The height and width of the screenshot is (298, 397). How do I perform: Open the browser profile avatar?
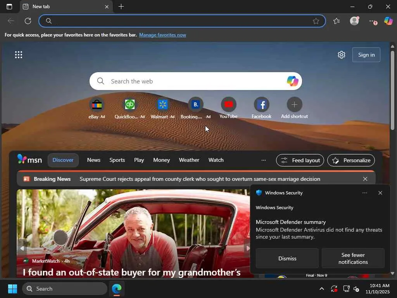(x=354, y=21)
